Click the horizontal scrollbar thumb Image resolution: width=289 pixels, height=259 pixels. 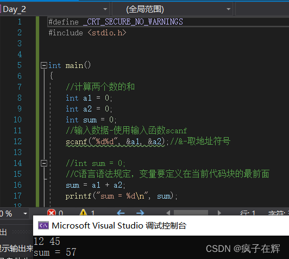point(191,213)
